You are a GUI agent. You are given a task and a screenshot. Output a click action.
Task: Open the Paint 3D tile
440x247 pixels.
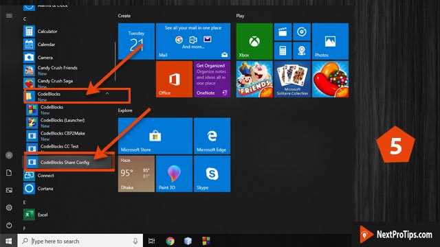point(174,174)
